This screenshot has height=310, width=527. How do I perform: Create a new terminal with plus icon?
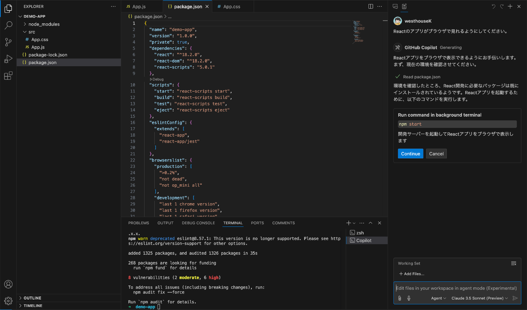[x=349, y=223]
